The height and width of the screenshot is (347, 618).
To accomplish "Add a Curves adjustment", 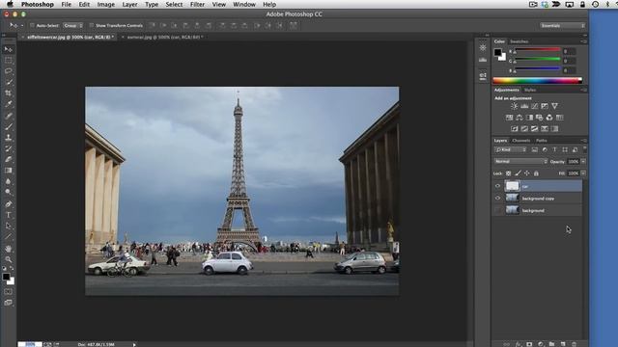I will coord(534,106).
